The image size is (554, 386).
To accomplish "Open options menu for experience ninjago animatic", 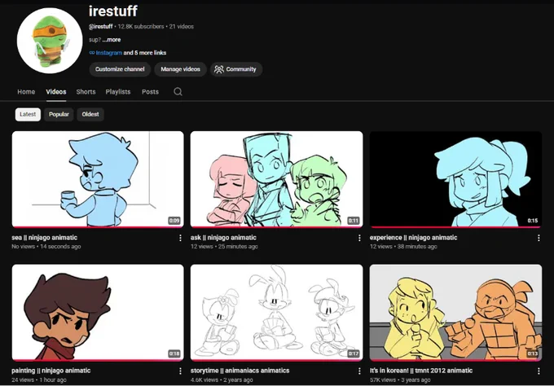I will 539,239.
